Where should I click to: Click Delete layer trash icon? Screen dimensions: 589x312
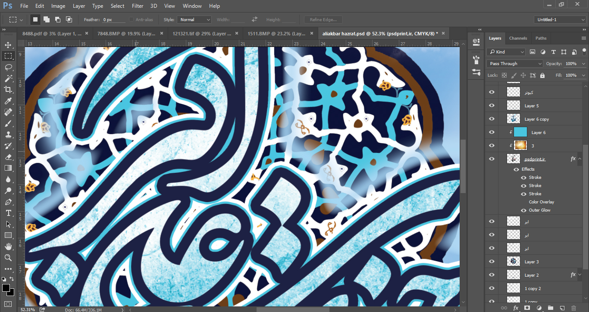click(x=573, y=308)
